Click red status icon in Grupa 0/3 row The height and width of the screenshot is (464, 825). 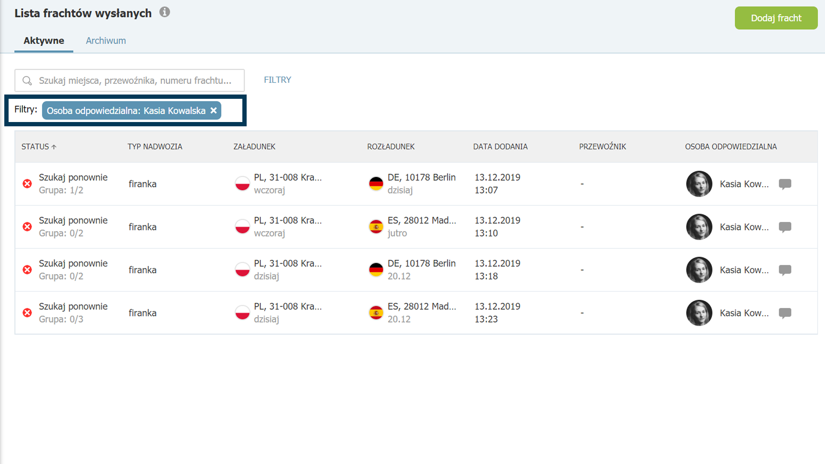click(x=27, y=313)
